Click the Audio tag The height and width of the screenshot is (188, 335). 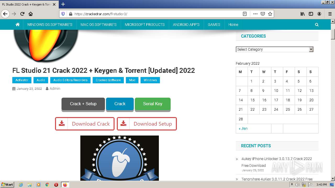coord(41,80)
